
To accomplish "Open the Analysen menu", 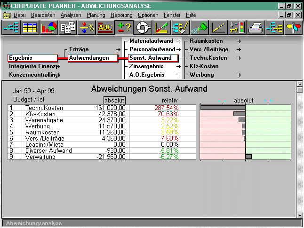I will click(x=71, y=15).
